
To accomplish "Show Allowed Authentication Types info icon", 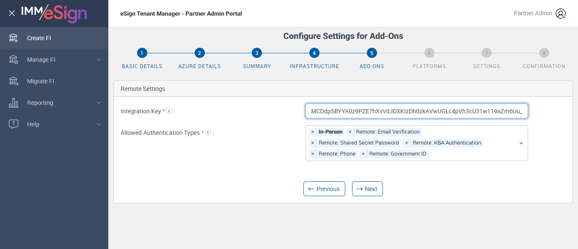I will [208, 133].
